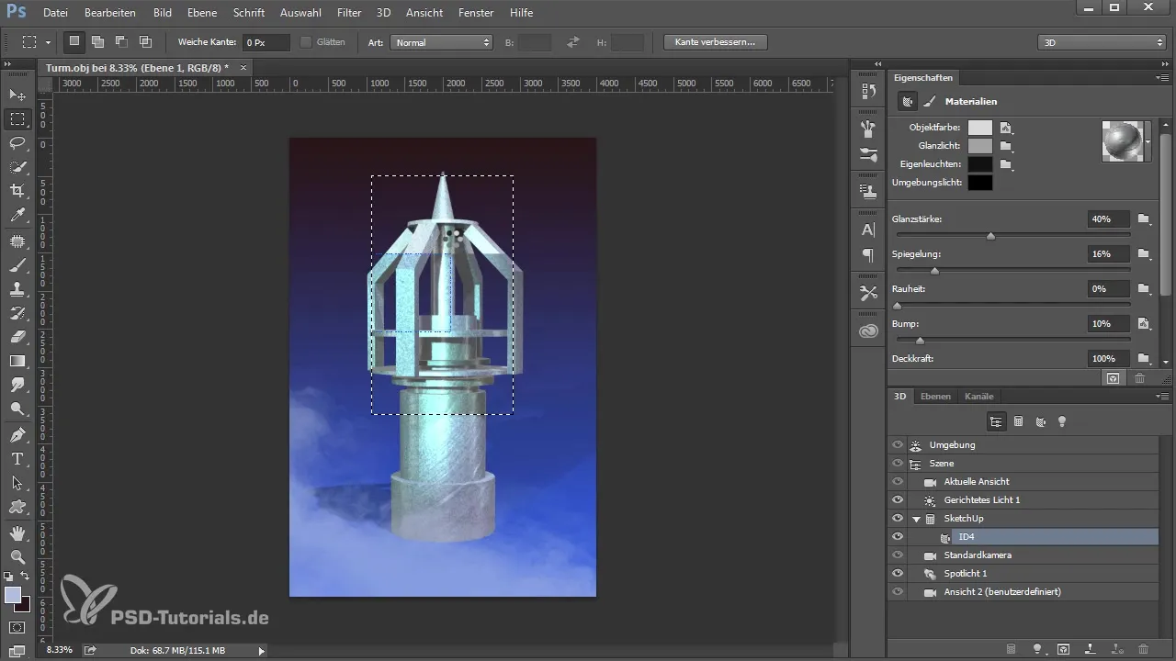Open texture options for Bump
Screen dimensions: 1176x661
(x=1144, y=323)
